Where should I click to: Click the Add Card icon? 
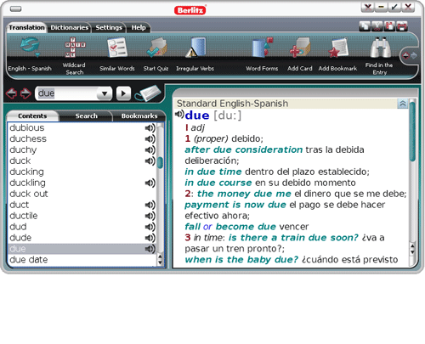pos(300,48)
